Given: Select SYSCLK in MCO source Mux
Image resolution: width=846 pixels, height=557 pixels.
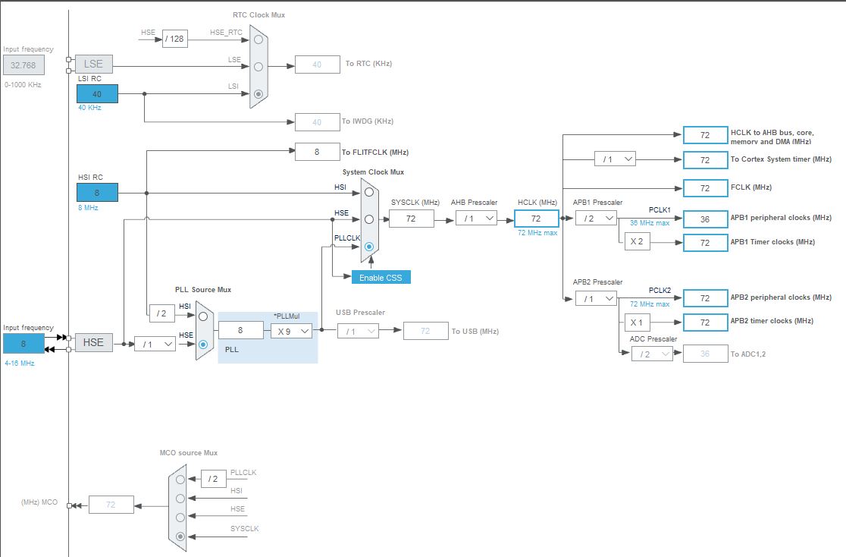Looking at the screenshot, I should 180,537.
